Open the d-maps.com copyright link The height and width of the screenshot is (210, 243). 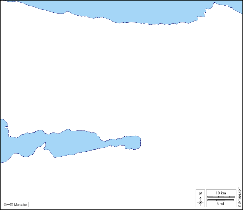click(239, 197)
